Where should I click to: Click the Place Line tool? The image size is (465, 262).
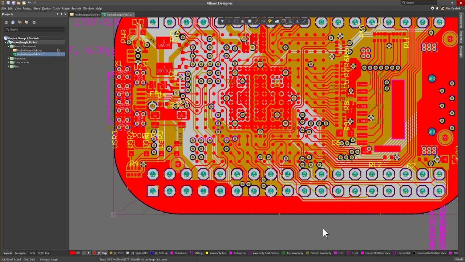tap(304, 21)
